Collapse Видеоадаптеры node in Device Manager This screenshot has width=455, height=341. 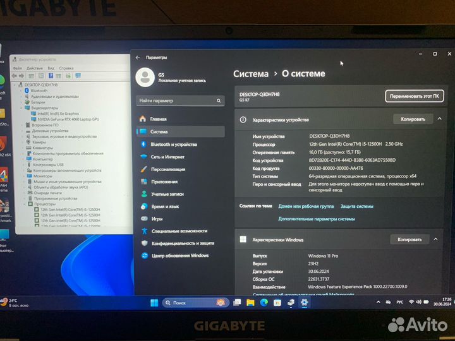(x=21, y=108)
